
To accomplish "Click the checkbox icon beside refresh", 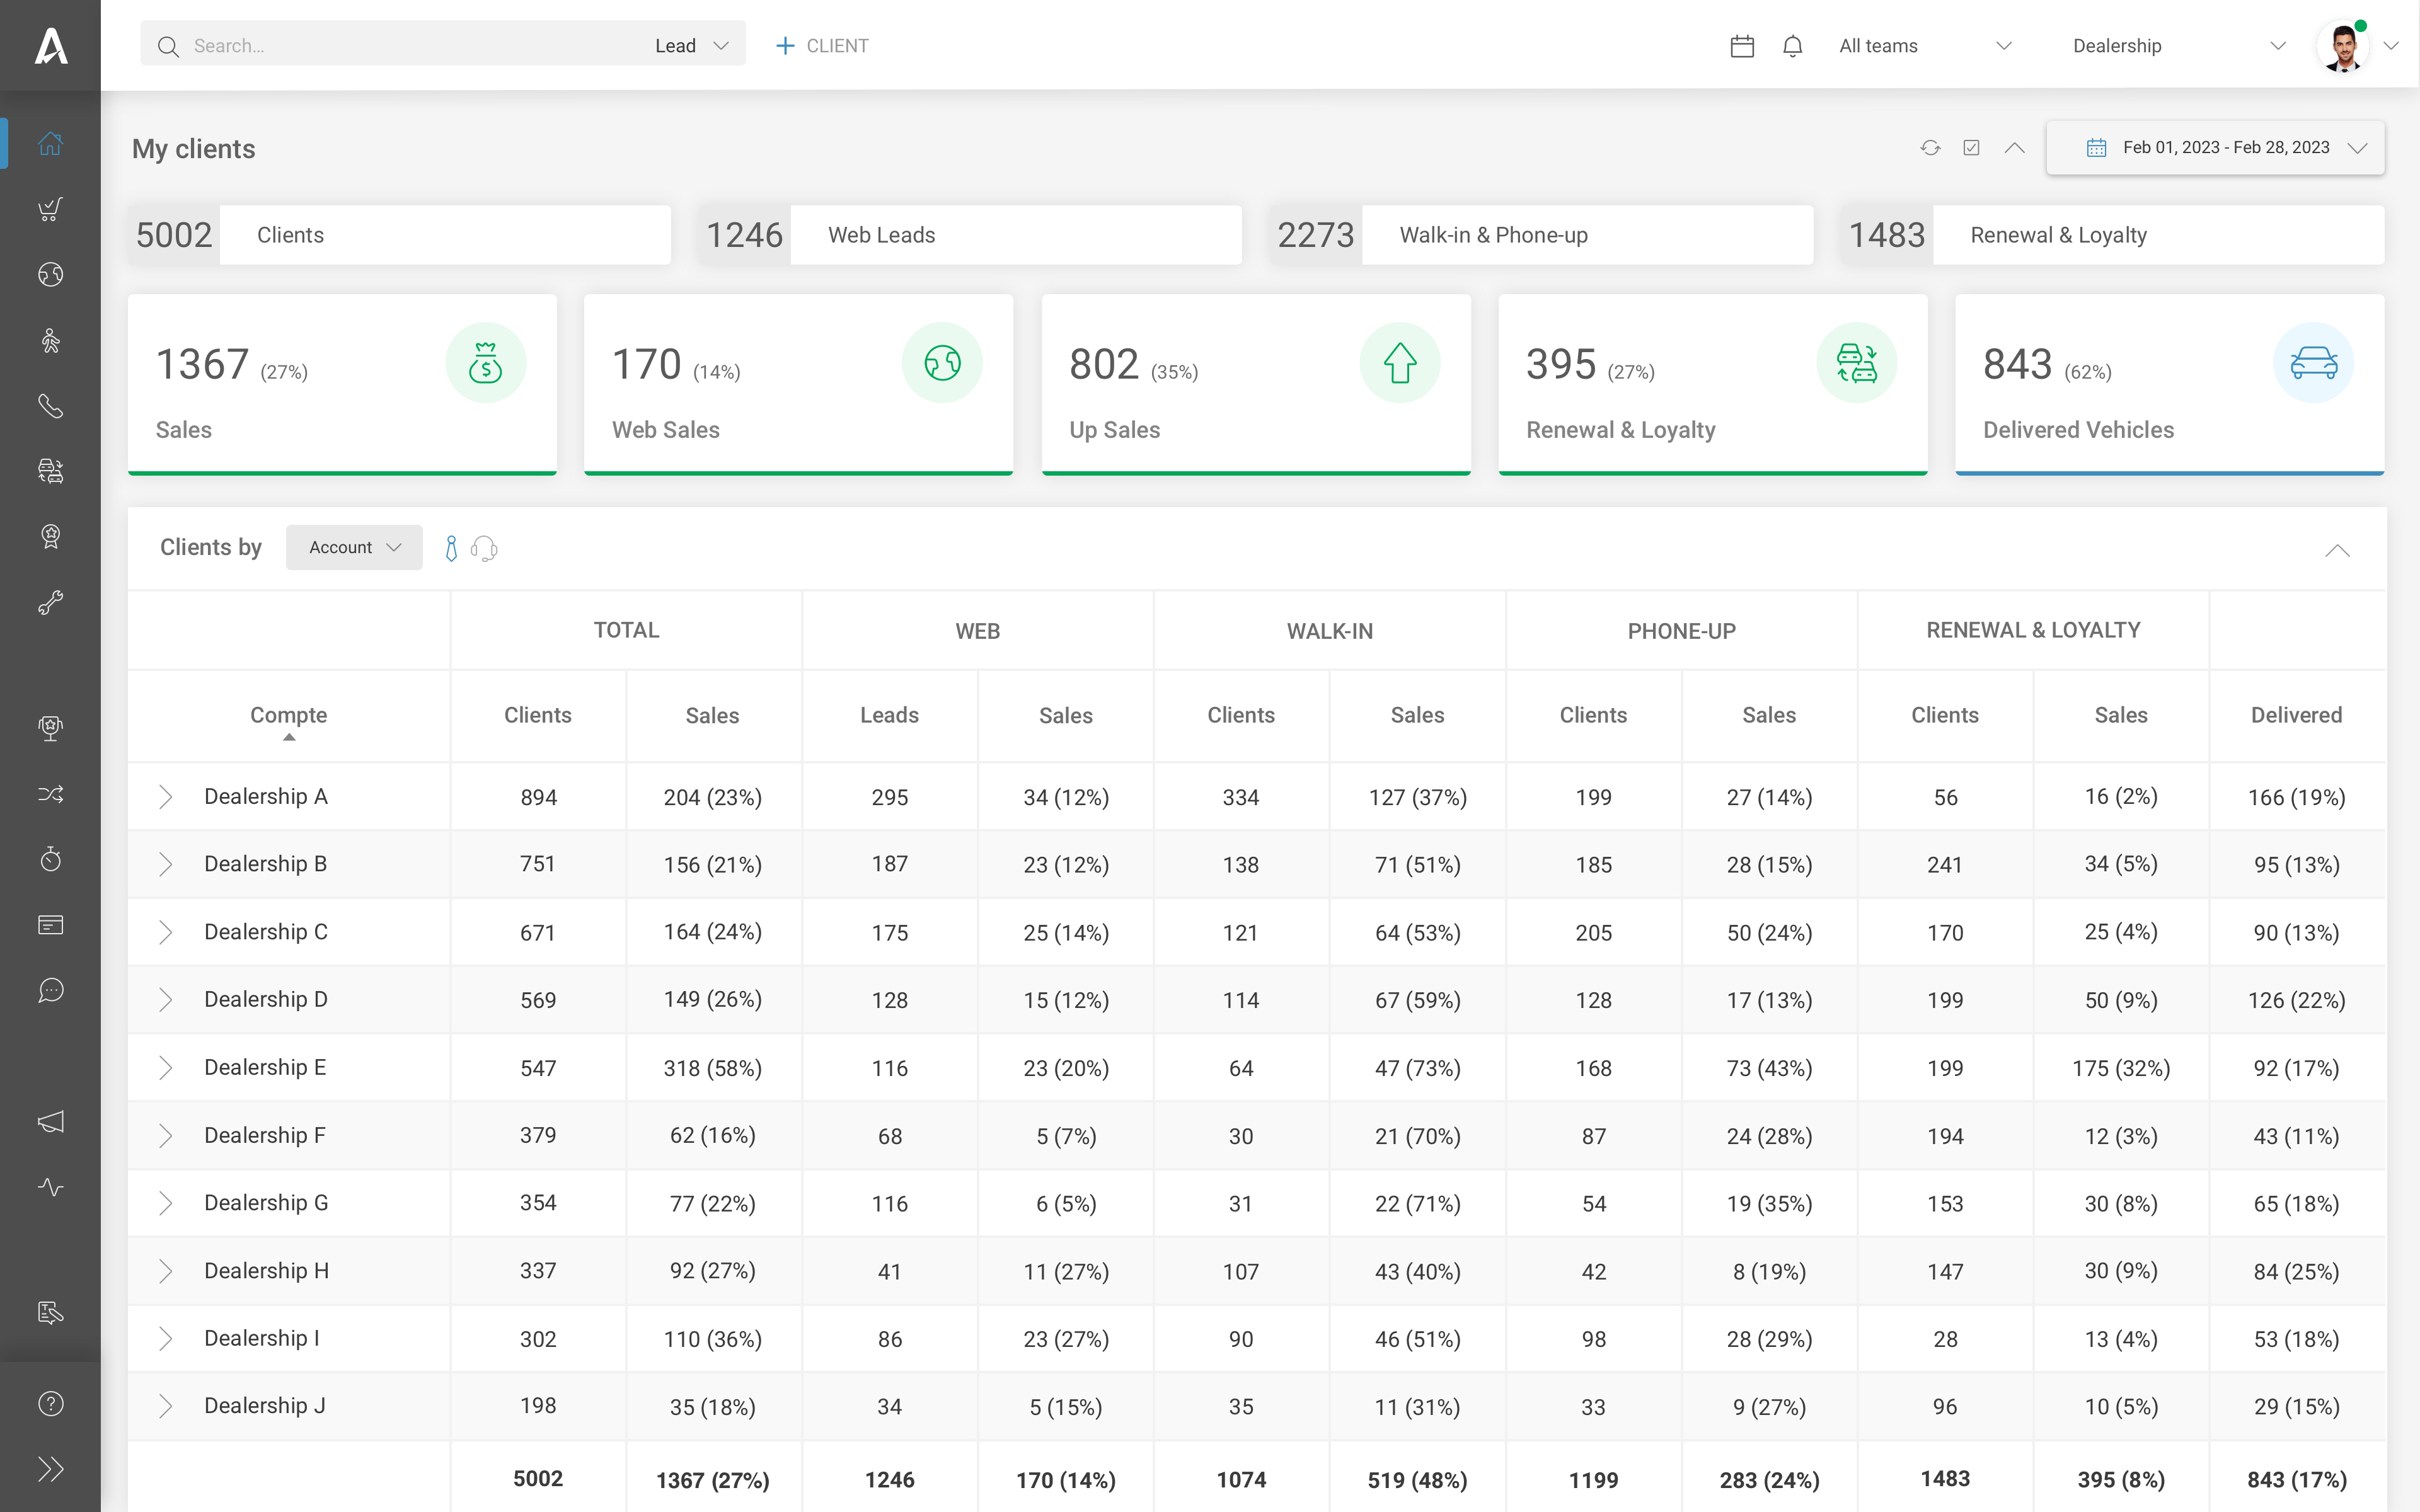I will pos(1971,148).
